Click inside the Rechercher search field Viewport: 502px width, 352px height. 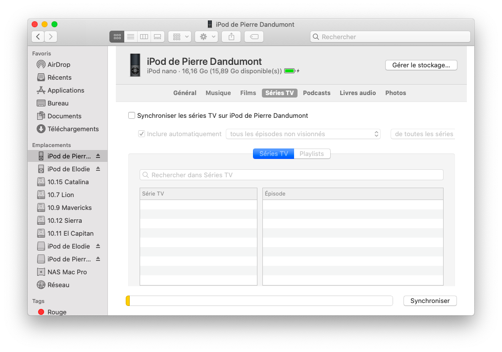pyautogui.click(x=390, y=37)
